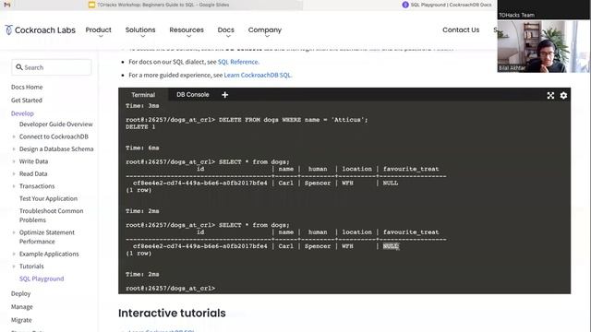Expand the Read Data arrow
This screenshot has width=591, height=332.
click(14, 174)
